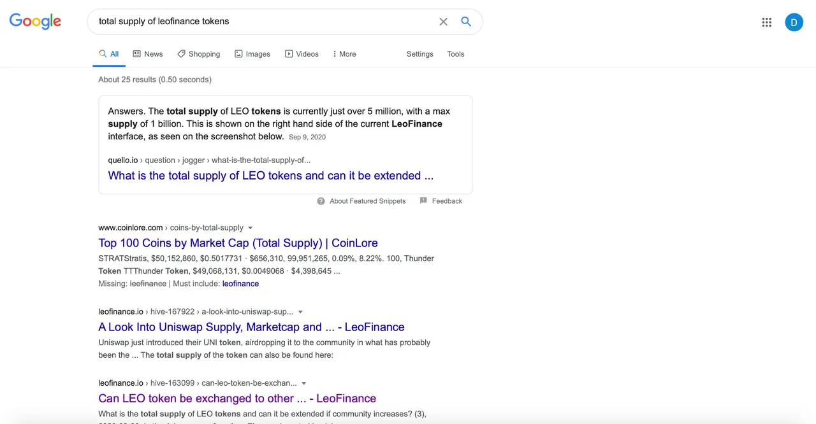This screenshot has width=816, height=424.
Task: Open search Tools
Action: tap(456, 54)
